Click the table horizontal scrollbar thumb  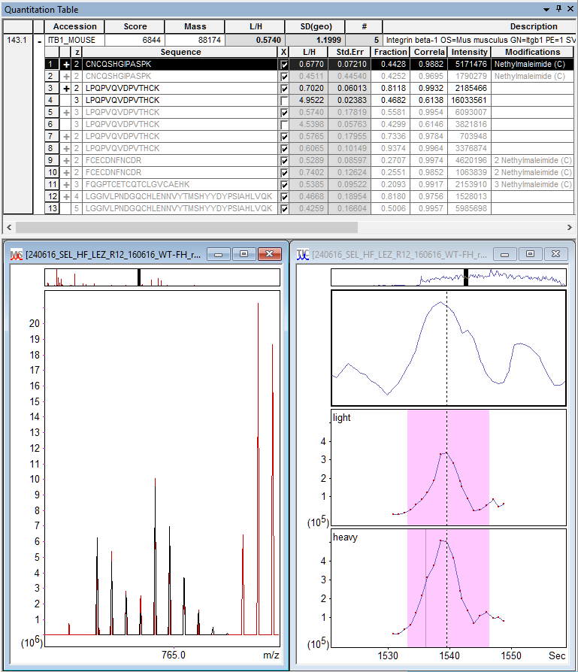point(186,227)
